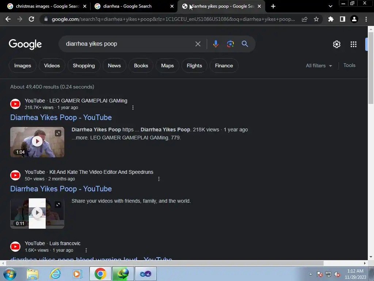374x281 pixels.
Task: Filter results by News
Action: click(x=114, y=66)
